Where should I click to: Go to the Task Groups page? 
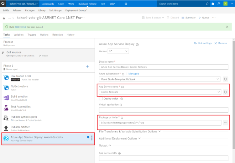click(56, 10)
